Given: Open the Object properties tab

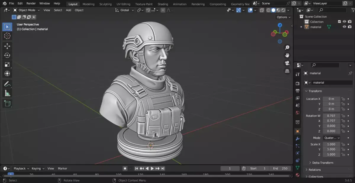Looking at the screenshot, I should (298, 131).
